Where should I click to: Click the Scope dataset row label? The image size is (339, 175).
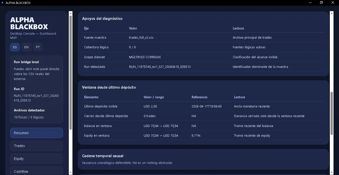pyautogui.click(x=95, y=57)
